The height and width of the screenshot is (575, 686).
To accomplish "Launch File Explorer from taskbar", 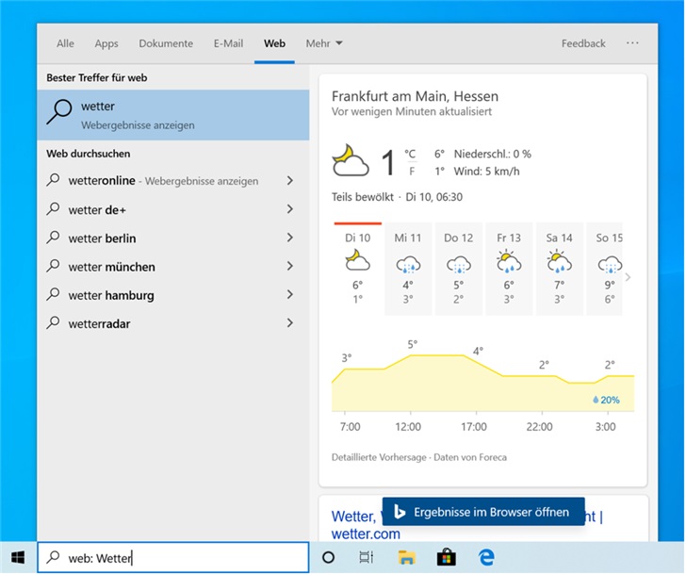I will [406, 557].
